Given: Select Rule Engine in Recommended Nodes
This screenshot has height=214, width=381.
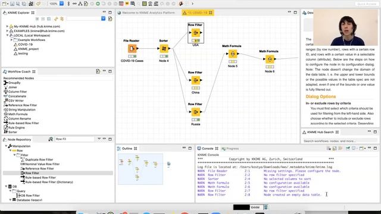Looking at the screenshot, I should (x=16, y=128).
